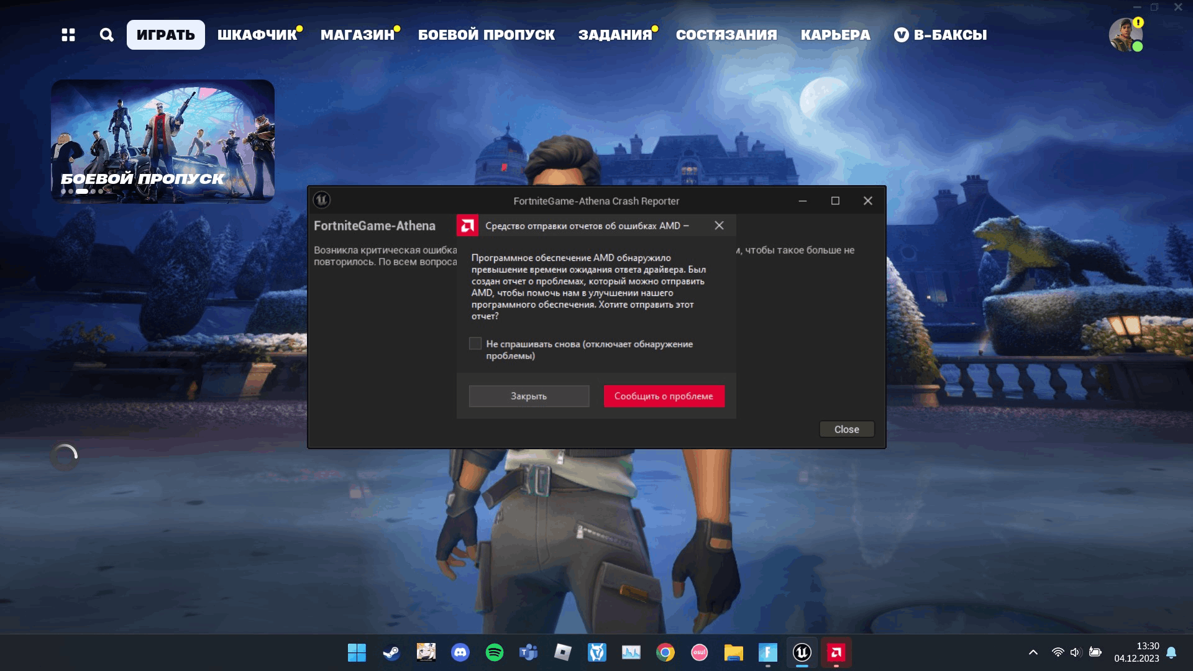The width and height of the screenshot is (1193, 671).
Task: Open the Roblox Studio taskbar icon
Action: (x=563, y=652)
